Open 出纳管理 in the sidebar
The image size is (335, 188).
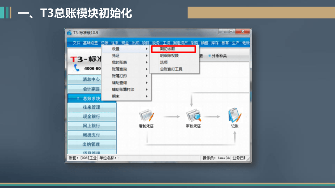[92, 144]
